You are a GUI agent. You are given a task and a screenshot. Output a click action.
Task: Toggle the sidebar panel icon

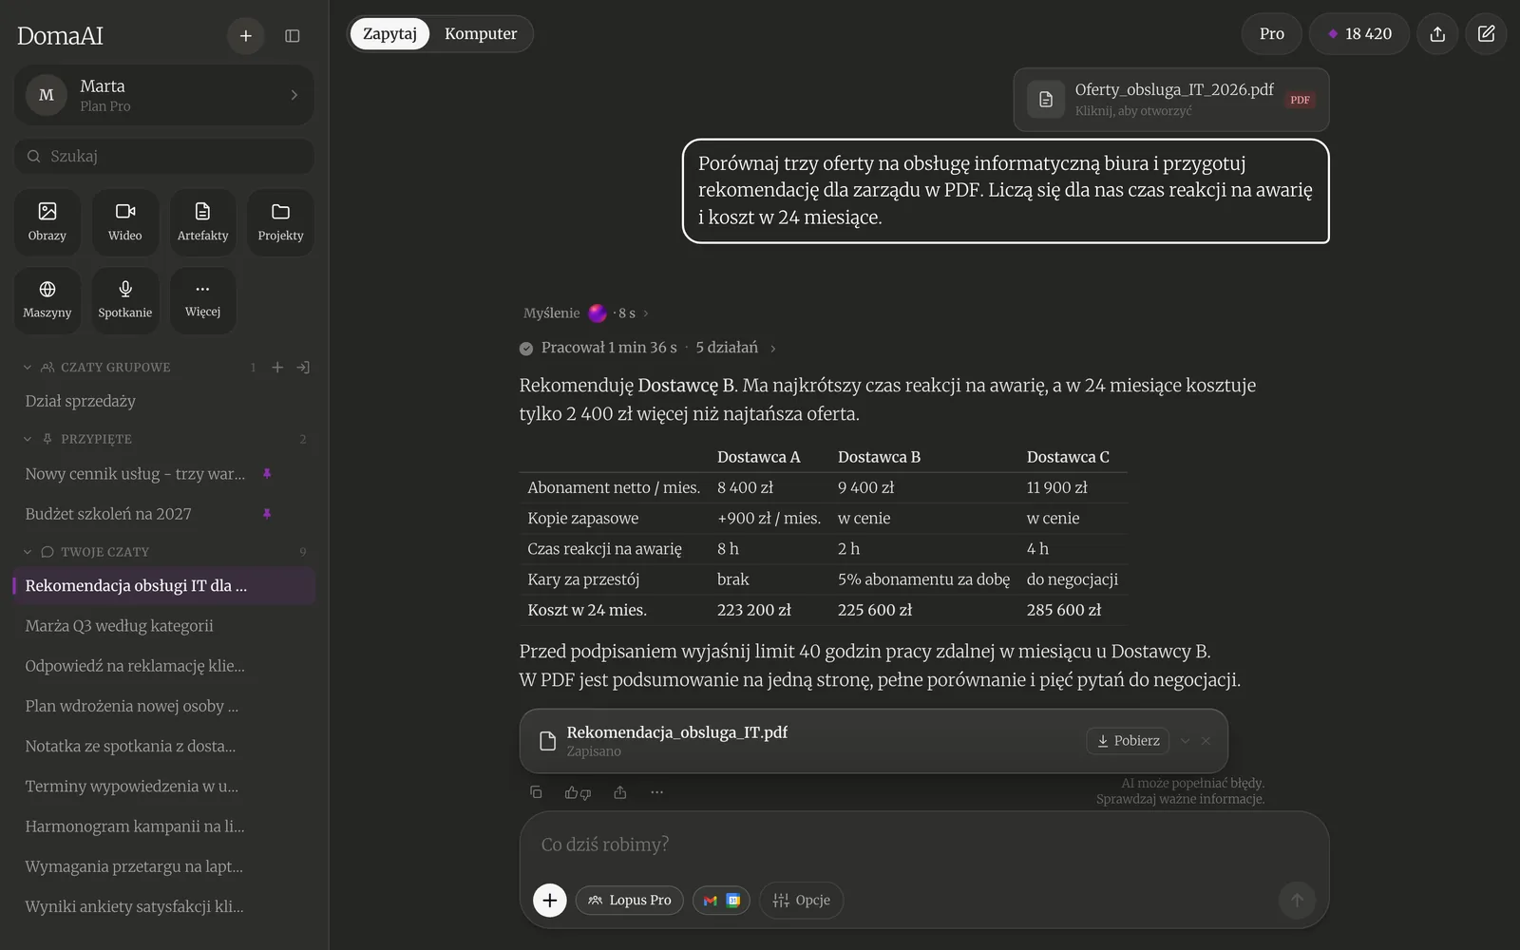(293, 36)
